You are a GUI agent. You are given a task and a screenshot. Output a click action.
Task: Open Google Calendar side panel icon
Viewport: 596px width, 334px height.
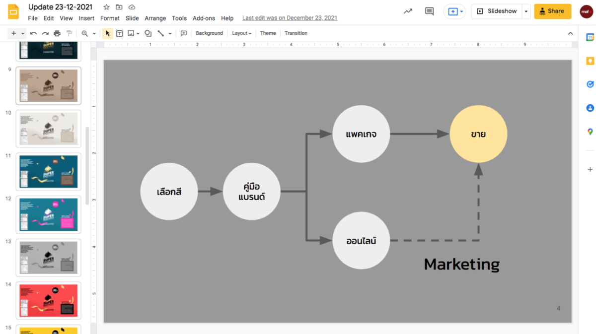pos(590,37)
